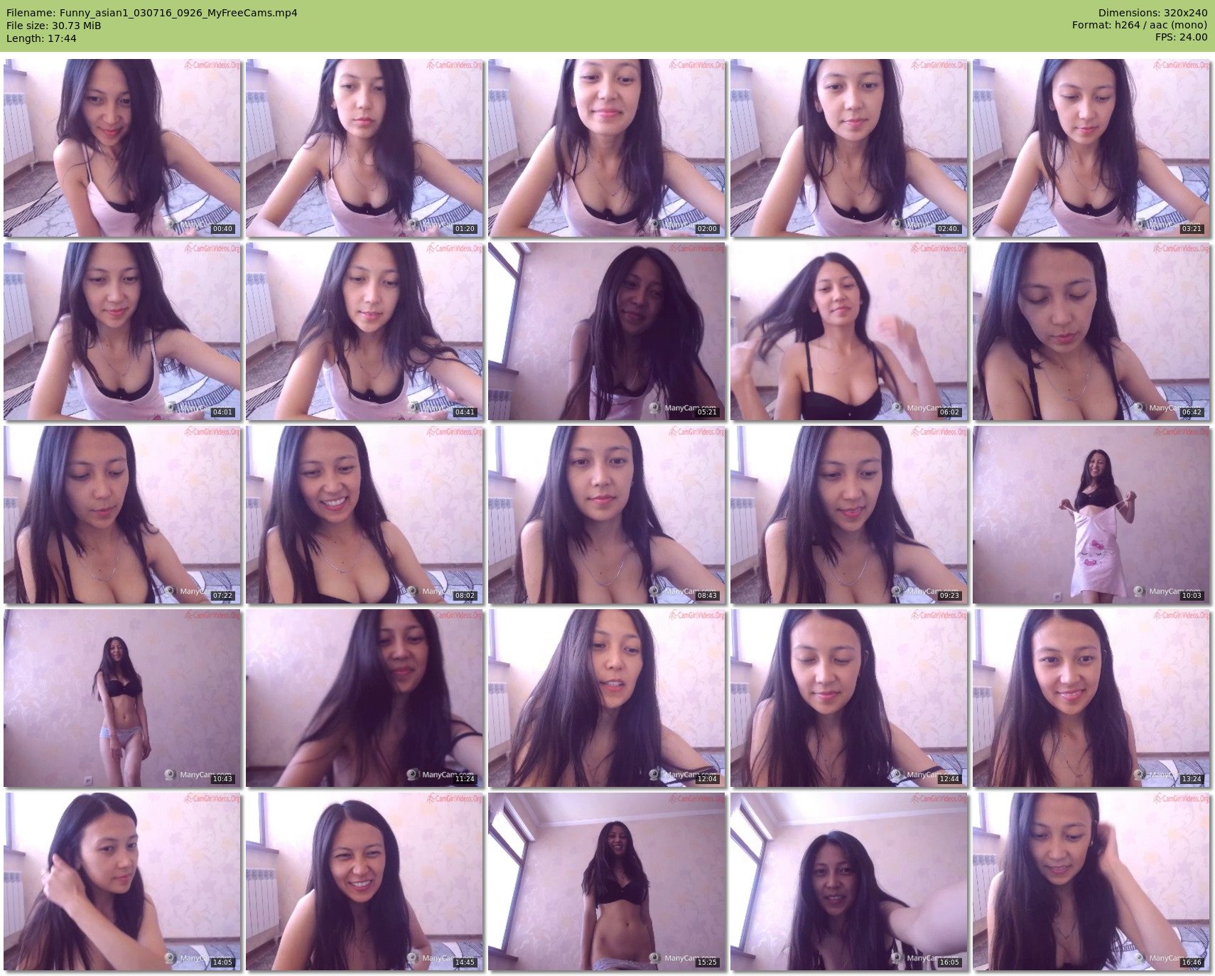Click the 03:21 frame thumbnail
Viewport: 1215px width, 976px height.
(1091, 148)
